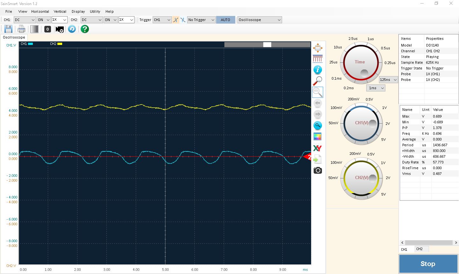459x274 pixels.
Task: Open the Horizontal menu
Action: (x=40, y=11)
